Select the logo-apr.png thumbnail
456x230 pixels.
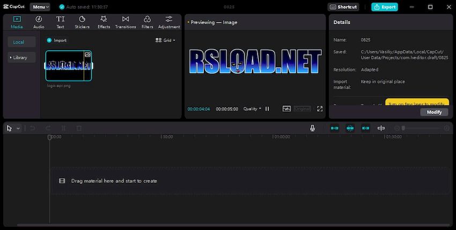coord(69,66)
